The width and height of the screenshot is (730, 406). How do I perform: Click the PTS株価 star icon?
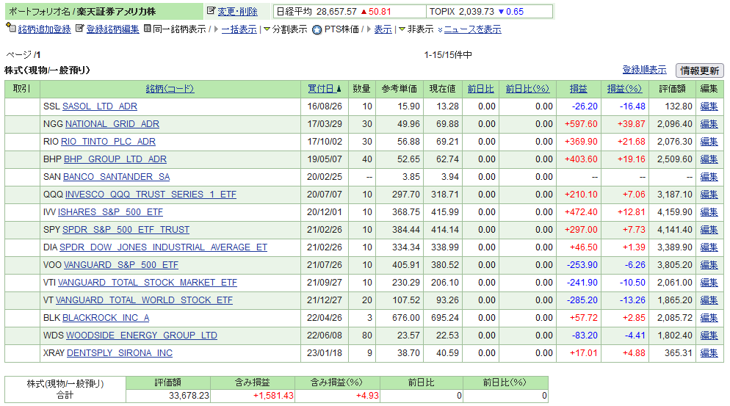tap(317, 29)
